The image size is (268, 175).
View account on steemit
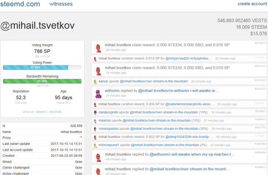pyautogui.click(x=41, y=112)
